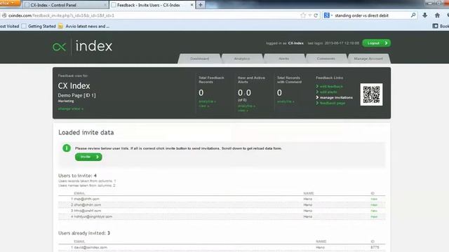Select the david@cxindex.com row
Screen dimensions: 449x252
point(222,247)
